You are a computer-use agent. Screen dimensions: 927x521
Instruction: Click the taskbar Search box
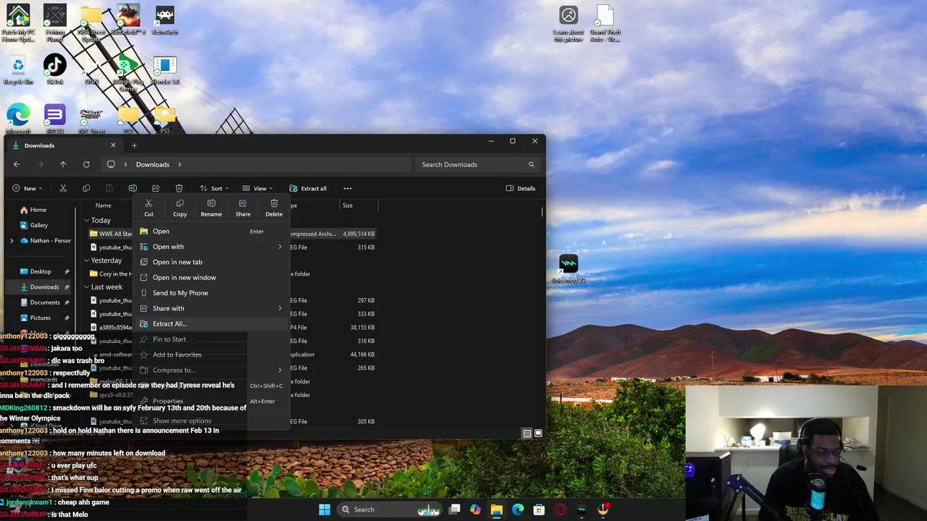[x=390, y=509]
